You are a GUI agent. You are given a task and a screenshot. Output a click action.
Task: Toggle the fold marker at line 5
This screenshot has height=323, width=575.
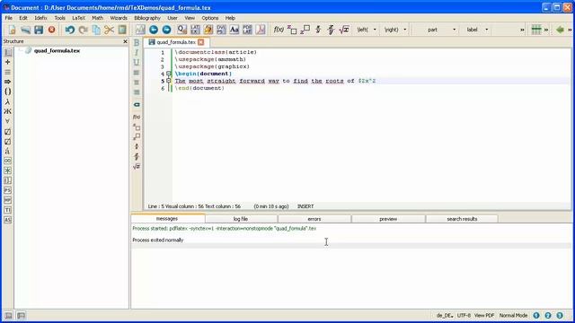click(x=169, y=81)
